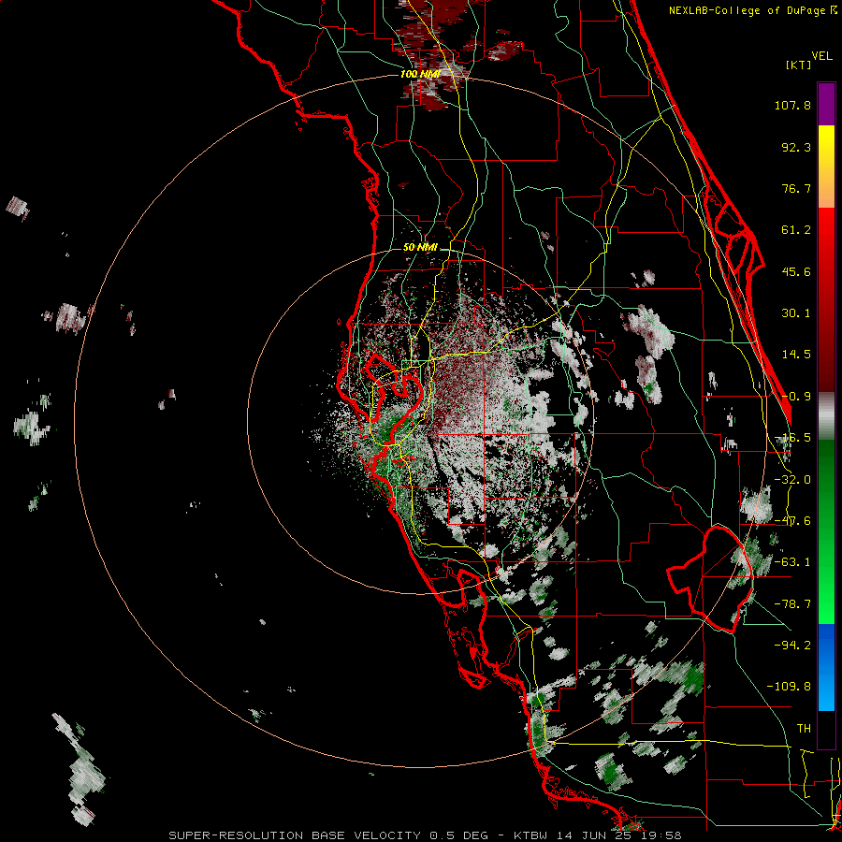
Task: Click the 'KTBW 14 JUN 25 19:58' timestamp
Action: [598, 835]
